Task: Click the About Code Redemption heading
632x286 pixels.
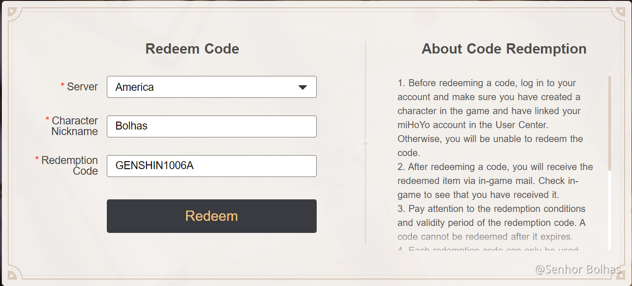Action: tap(504, 48)
